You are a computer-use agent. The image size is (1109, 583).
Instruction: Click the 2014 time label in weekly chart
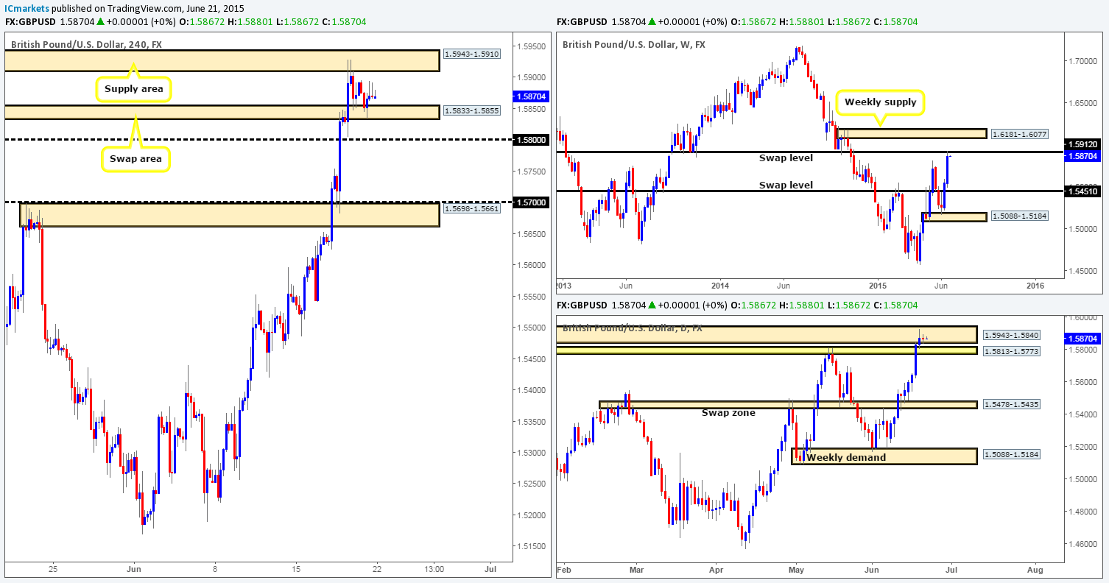(x=720, y=286)
